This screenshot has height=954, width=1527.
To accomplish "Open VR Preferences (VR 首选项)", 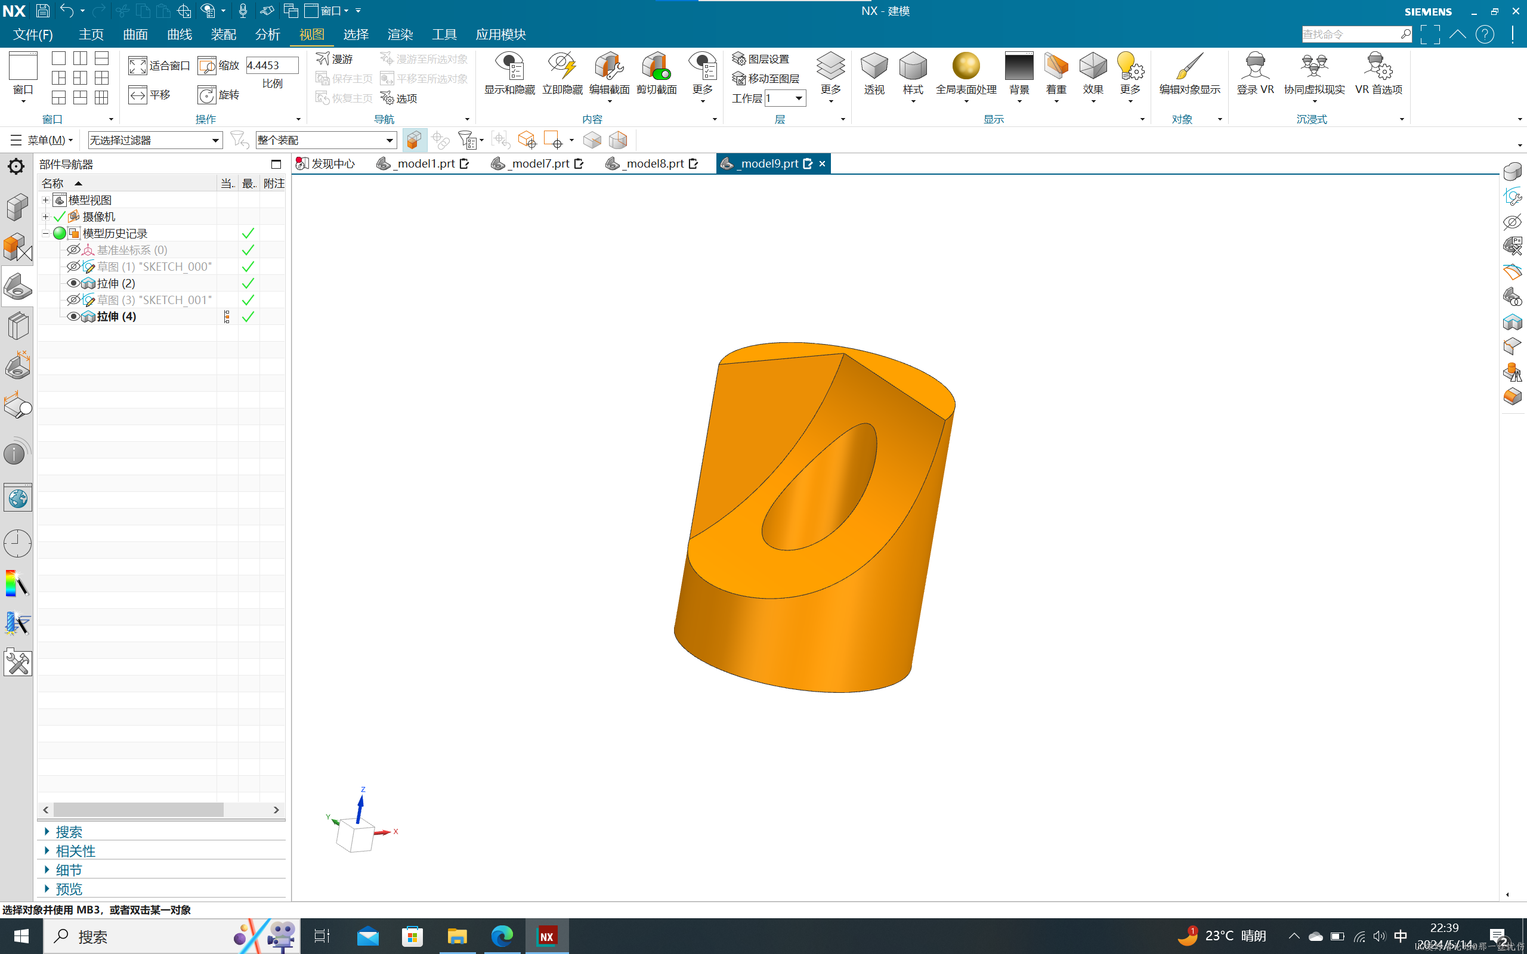I will point(1378,74).
